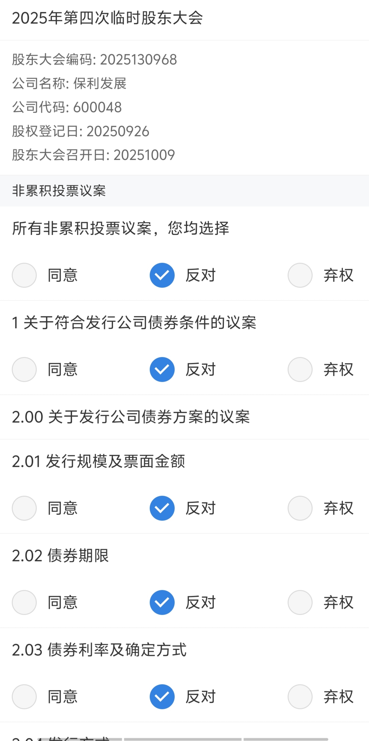
Task: Vote 同意 on 2.01 发行规模及票面金额
Action: [24, 508]
